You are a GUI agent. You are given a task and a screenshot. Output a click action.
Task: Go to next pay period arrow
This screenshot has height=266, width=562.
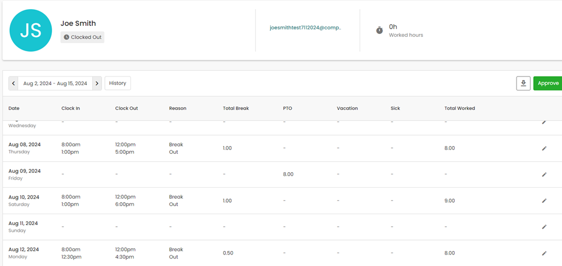coord(97,83)
